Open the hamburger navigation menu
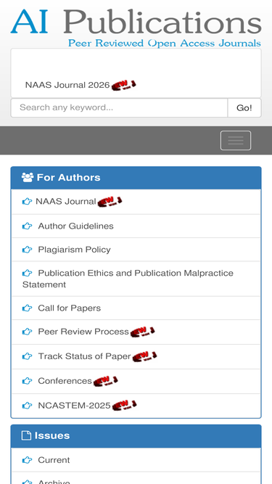 [x=236, y=141]
